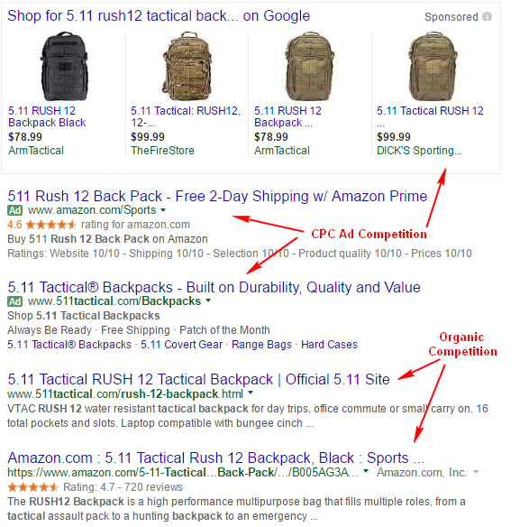
Task: Click the Sponsored info icon
Action: click(487, 16)
